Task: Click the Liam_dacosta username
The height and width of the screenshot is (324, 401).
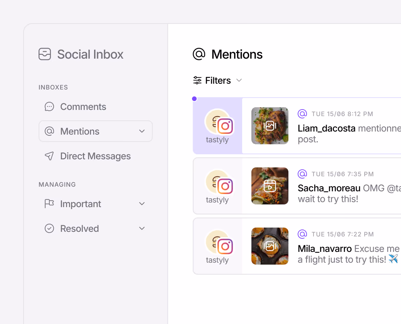Action: (x=327, y=128)
